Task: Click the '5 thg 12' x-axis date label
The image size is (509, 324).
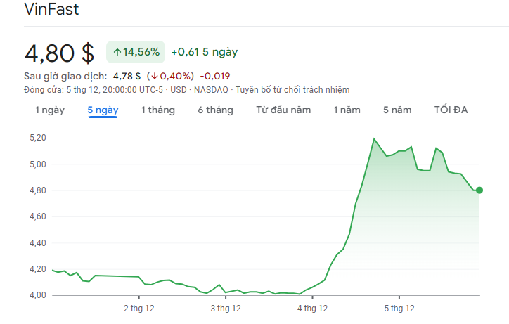Action: [x=399, y=309]
